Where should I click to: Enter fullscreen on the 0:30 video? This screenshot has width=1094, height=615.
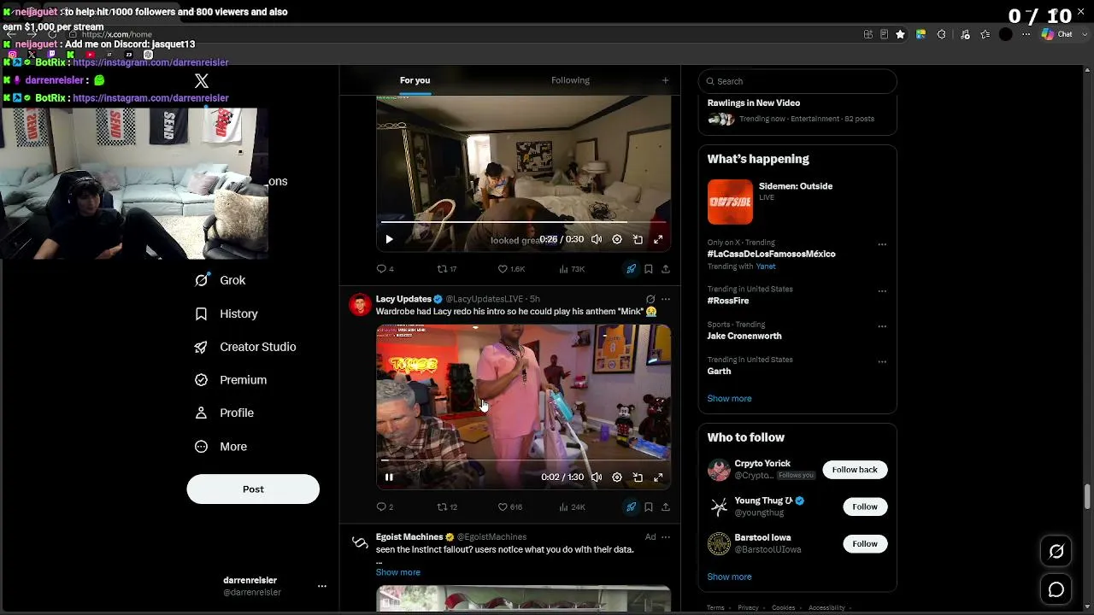click(x=658, y=240)
